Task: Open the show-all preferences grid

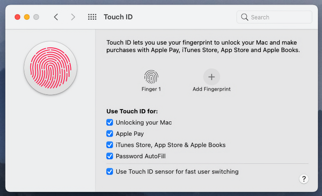Action: tap(92, 17)
